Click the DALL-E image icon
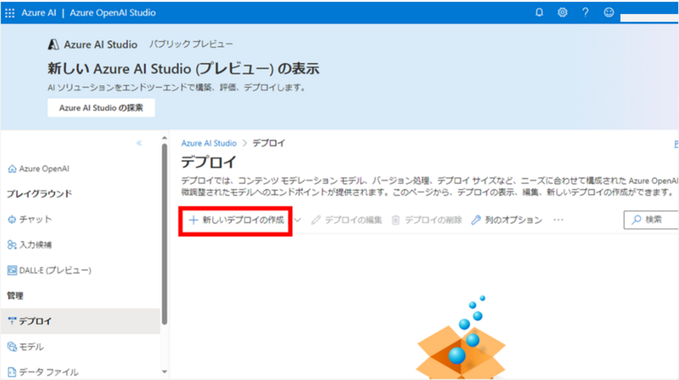This screenshot has width=679, height=380. tap(12, 270)
